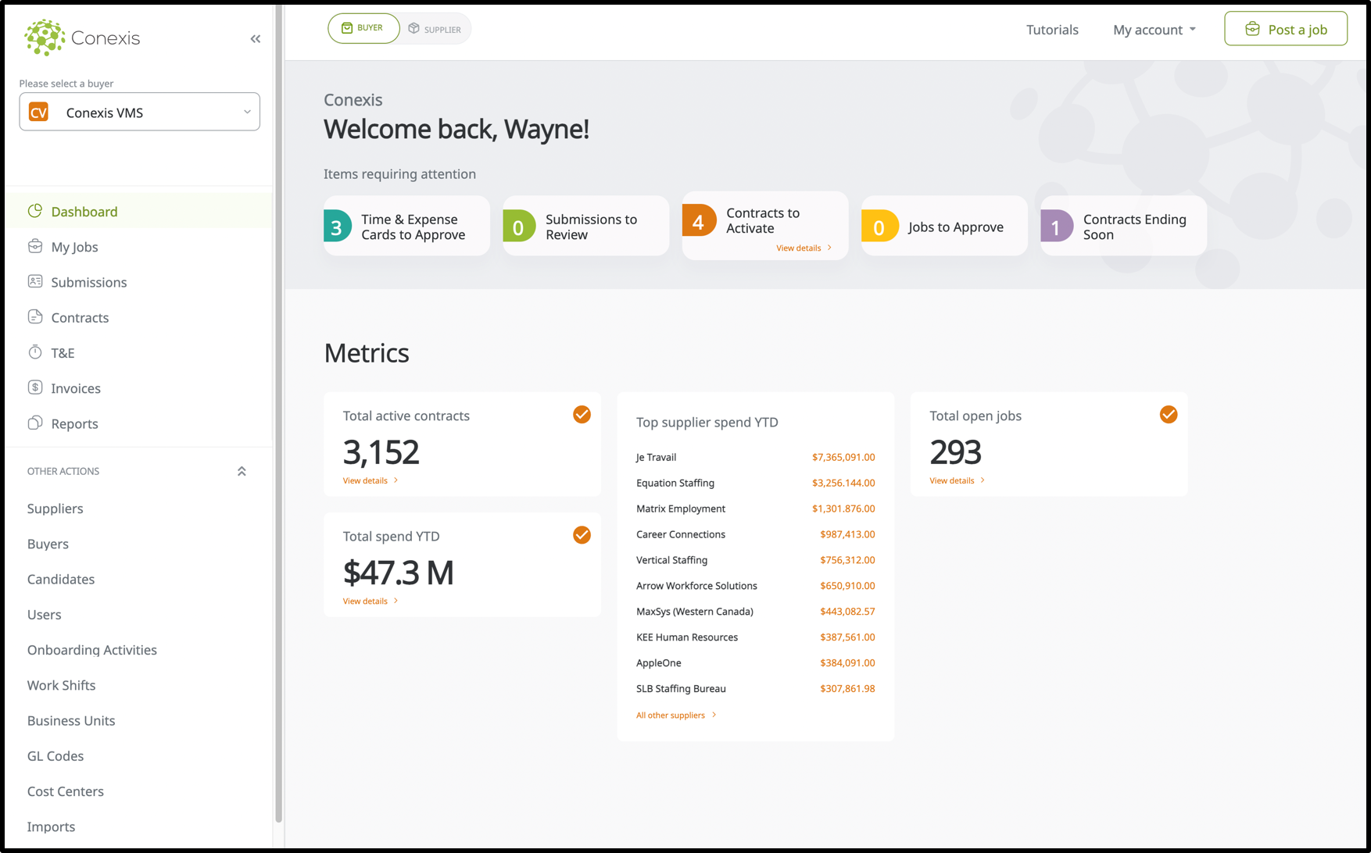This screenshot has width=1371, height=853.
Task: Open Contracts Ending Soon card
Action: pos(1124,226)
